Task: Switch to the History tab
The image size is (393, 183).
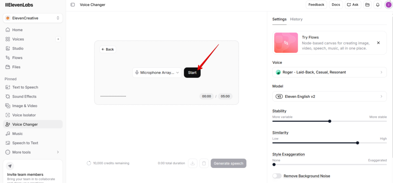Action: (296, 19)
